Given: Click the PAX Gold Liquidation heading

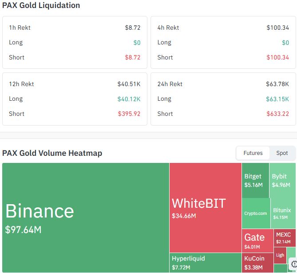Looking at the screenshot, I should coord(41,5).
